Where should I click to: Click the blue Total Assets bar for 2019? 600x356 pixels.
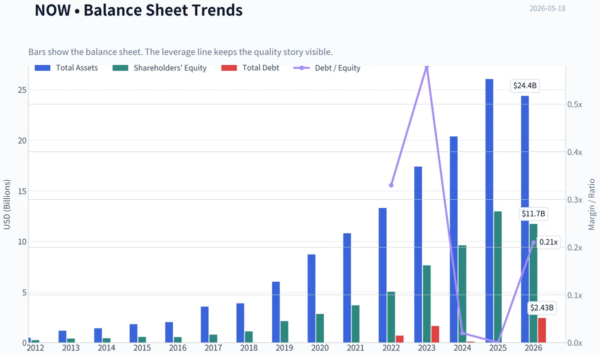[276, 312]
